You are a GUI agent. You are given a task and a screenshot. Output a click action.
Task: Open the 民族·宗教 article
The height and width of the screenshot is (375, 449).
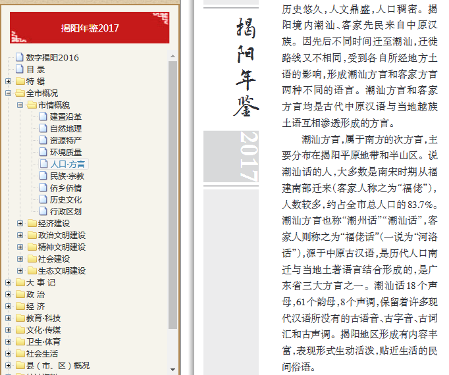[x=67, y=176]
